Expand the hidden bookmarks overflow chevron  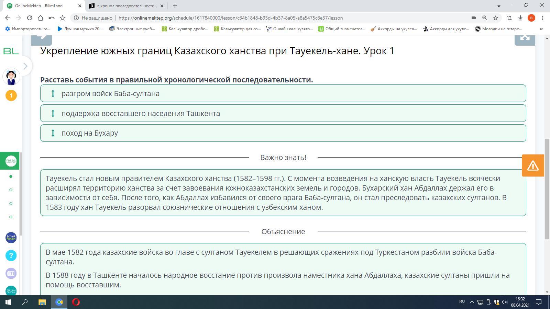click(541, 29)
